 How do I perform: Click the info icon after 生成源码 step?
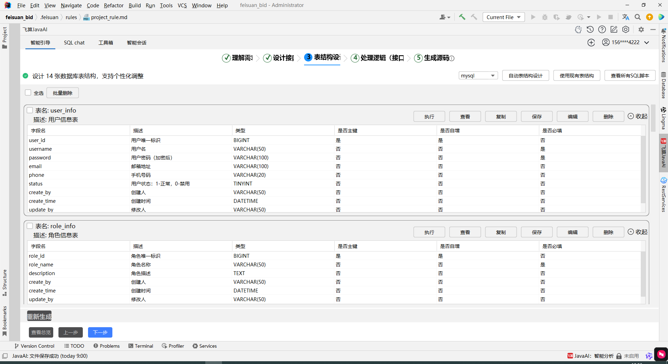coord(452,58)
